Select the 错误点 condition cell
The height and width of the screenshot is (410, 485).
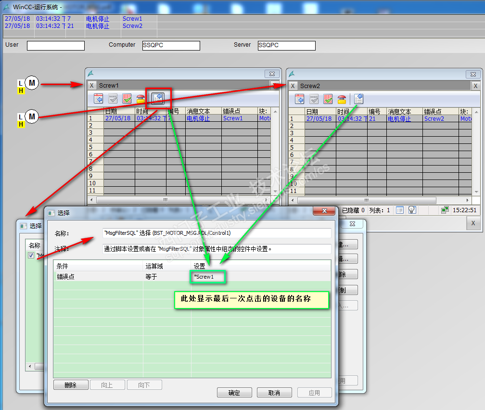click(98, 277)
